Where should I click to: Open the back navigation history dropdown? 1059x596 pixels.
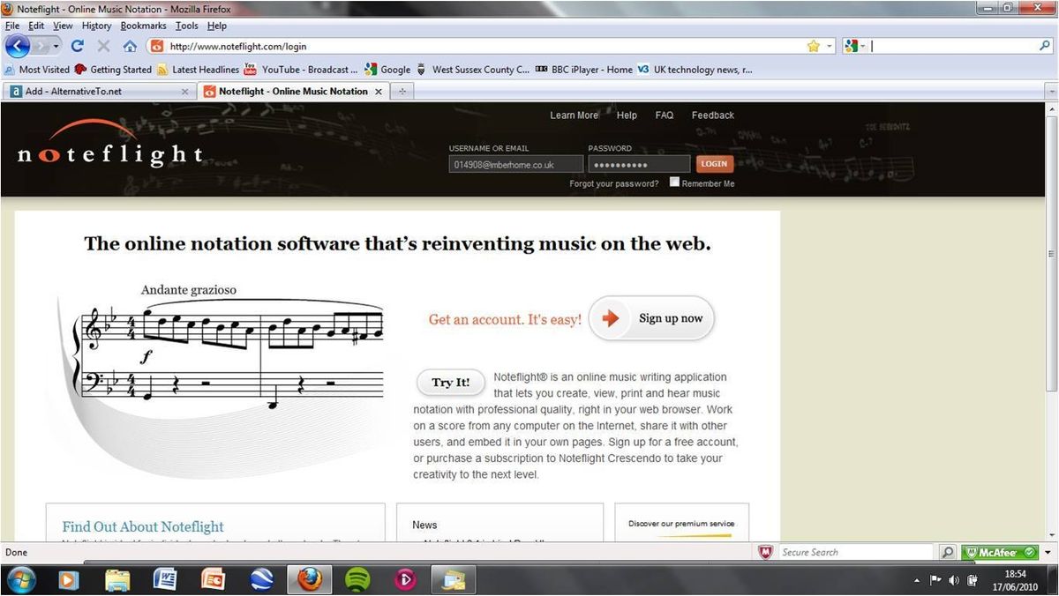point(56,46)
